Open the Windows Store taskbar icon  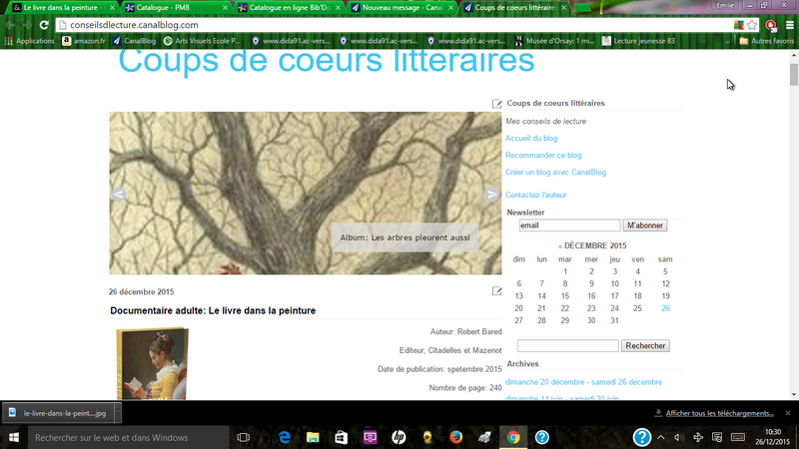tap(341, 437)
